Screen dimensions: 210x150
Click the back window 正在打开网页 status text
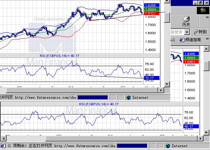click(40, 146)
